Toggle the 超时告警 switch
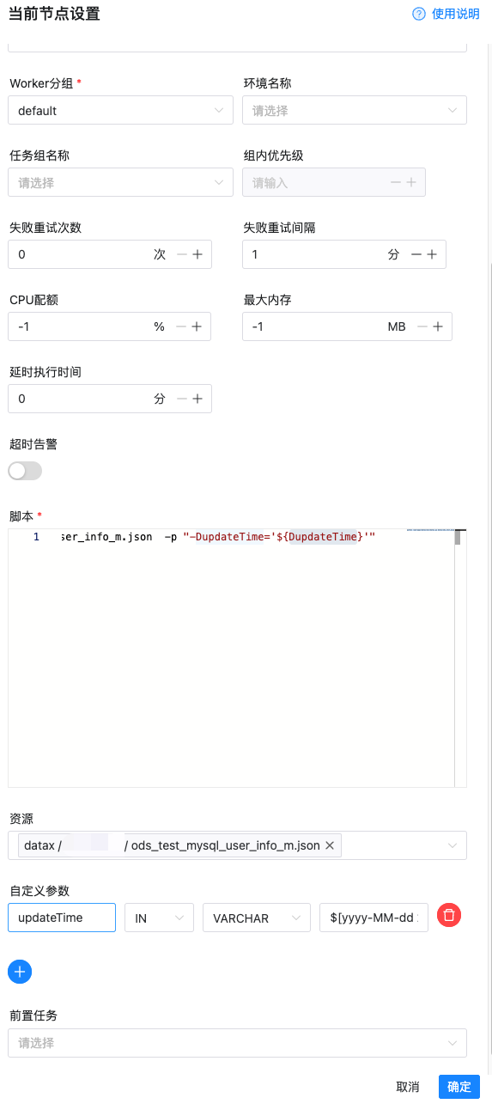This screenshot has width=492, height=1116. (25, 471)
